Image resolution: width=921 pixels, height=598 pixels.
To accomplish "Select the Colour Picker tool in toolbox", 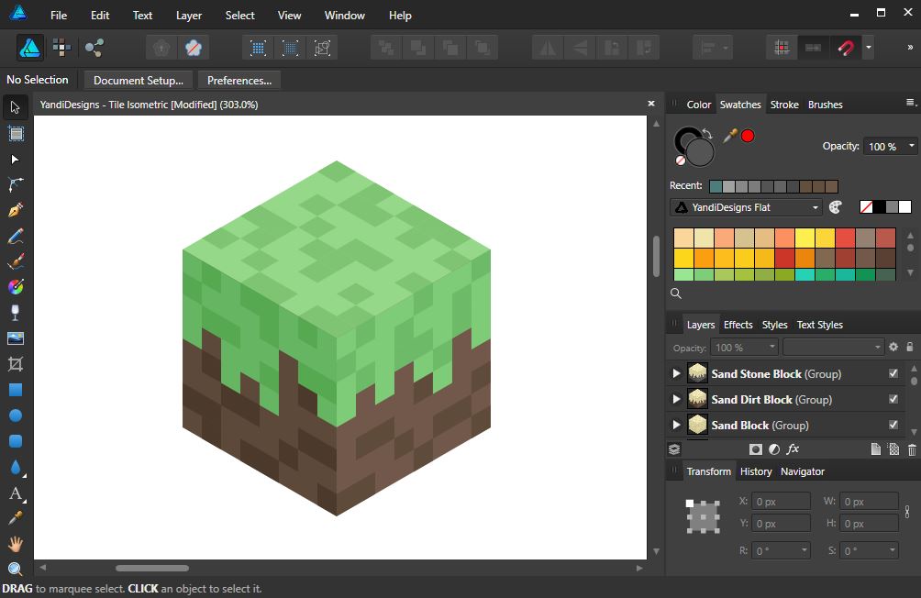I will pyautogui.click(x=16, y=518).
